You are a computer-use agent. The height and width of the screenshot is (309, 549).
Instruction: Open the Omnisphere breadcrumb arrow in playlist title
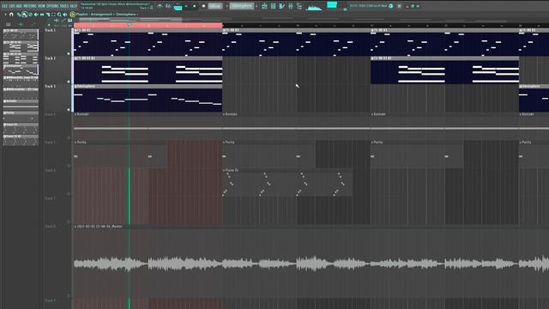click(137, 15)
